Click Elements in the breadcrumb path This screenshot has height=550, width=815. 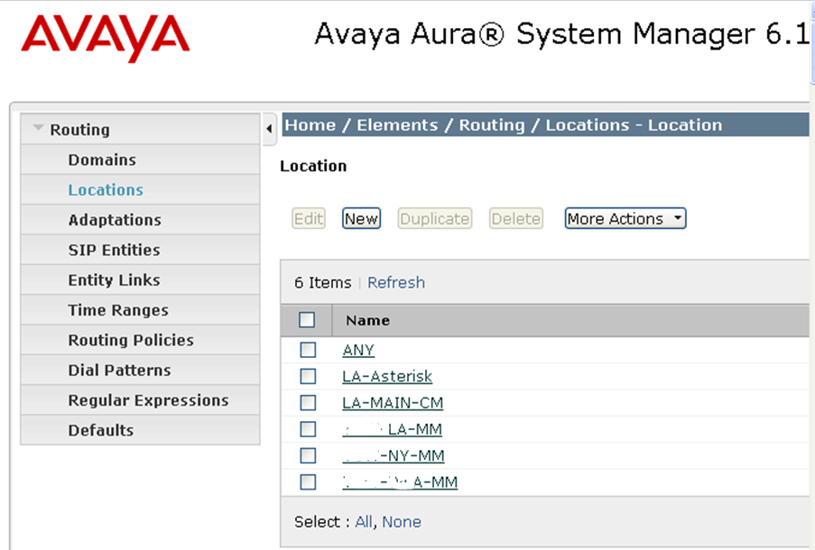tap(398, 125)
